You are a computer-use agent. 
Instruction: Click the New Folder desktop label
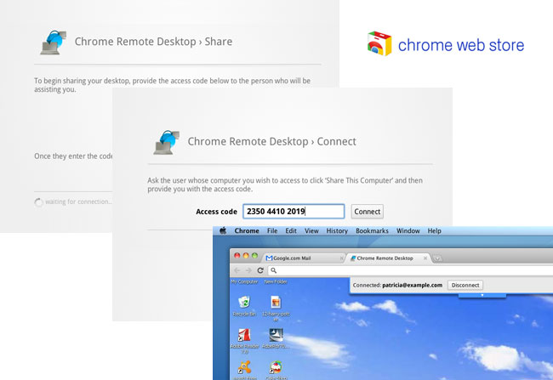click(276, 281)
